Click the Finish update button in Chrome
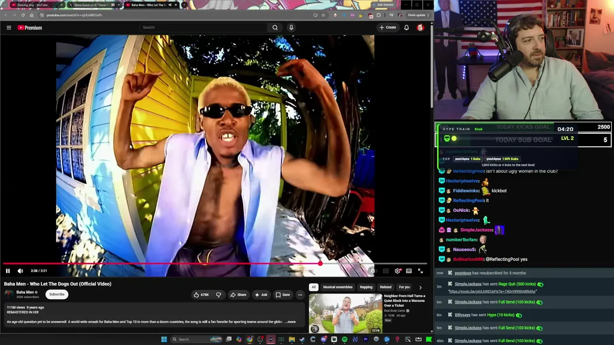This screenshot has height=345, width=614. coord(416,15)
